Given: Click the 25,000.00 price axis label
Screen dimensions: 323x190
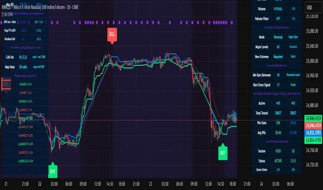Looking at the screenshot, I should (x=312, y=61).
